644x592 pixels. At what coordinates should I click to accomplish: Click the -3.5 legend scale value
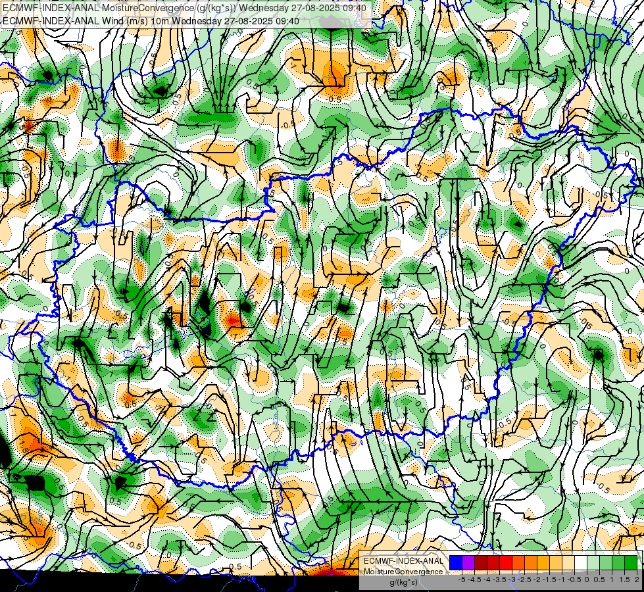pyautogui.click(x=499, y=580)
